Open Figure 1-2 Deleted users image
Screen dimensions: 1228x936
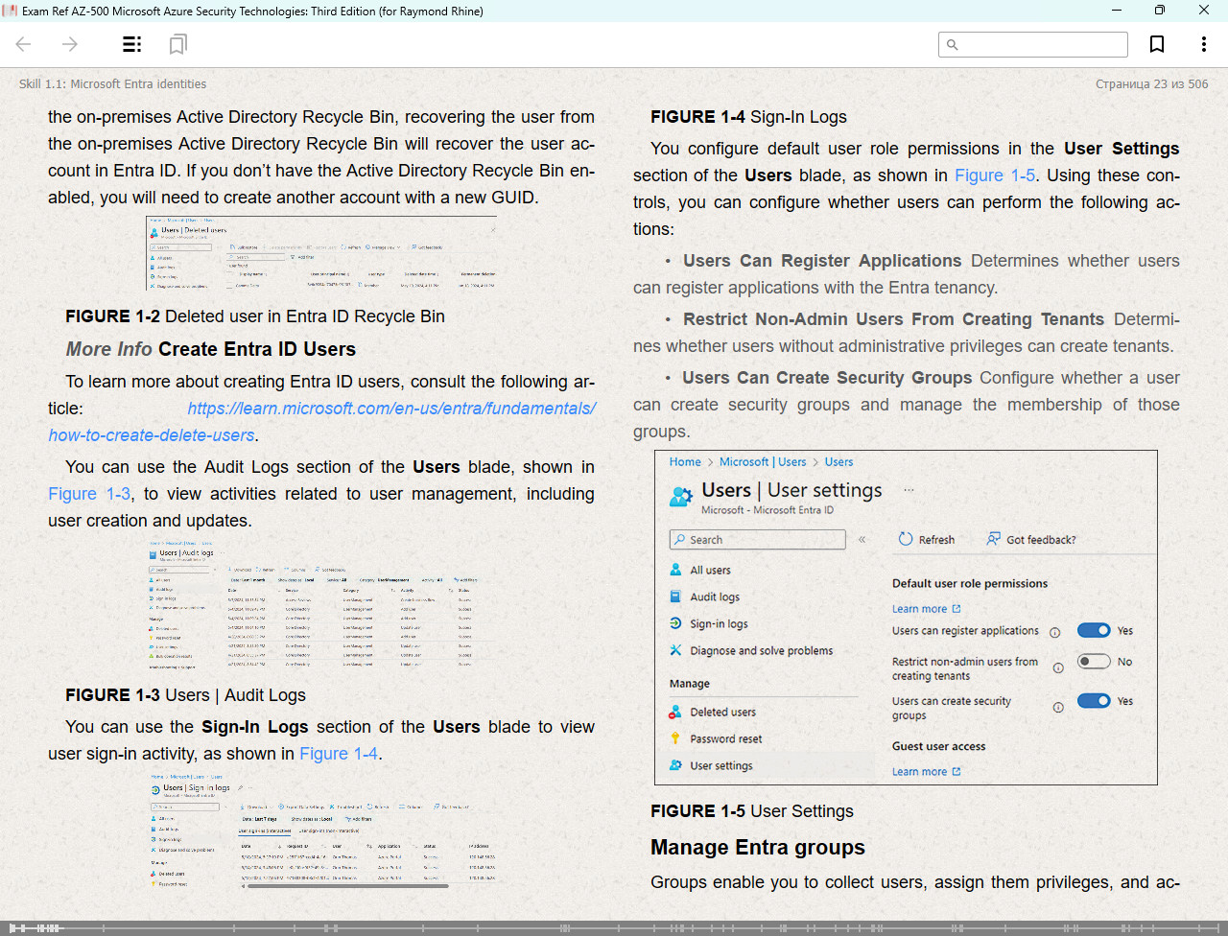tap(321, 253)
